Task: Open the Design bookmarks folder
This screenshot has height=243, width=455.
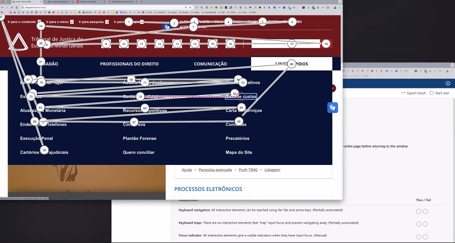Action: point(195,12)
